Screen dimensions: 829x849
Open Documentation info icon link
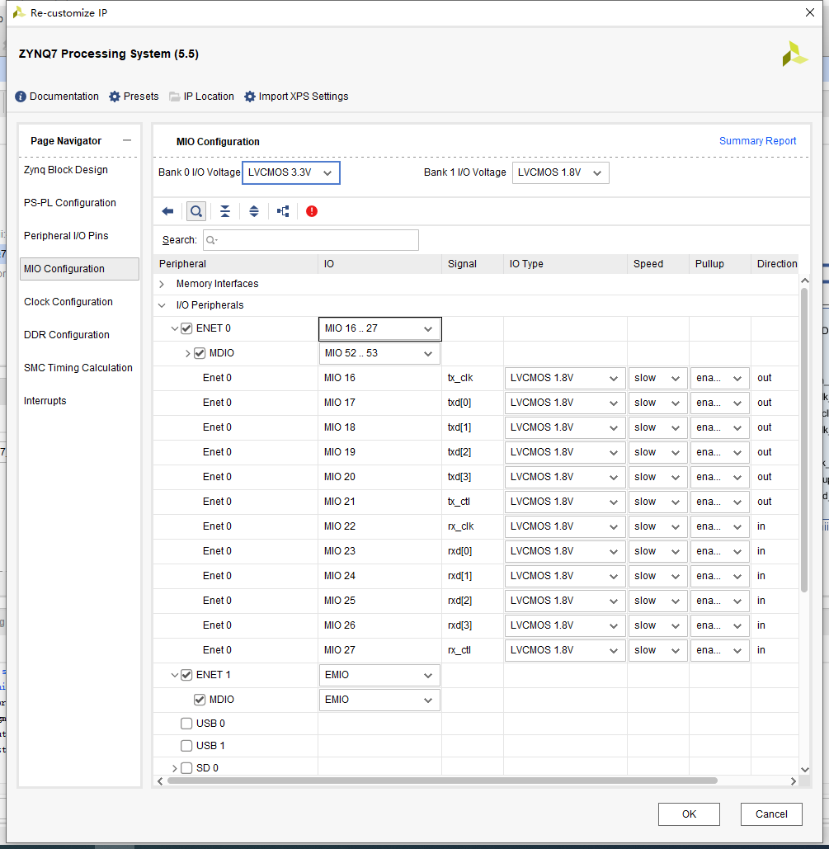coord(57,97)
